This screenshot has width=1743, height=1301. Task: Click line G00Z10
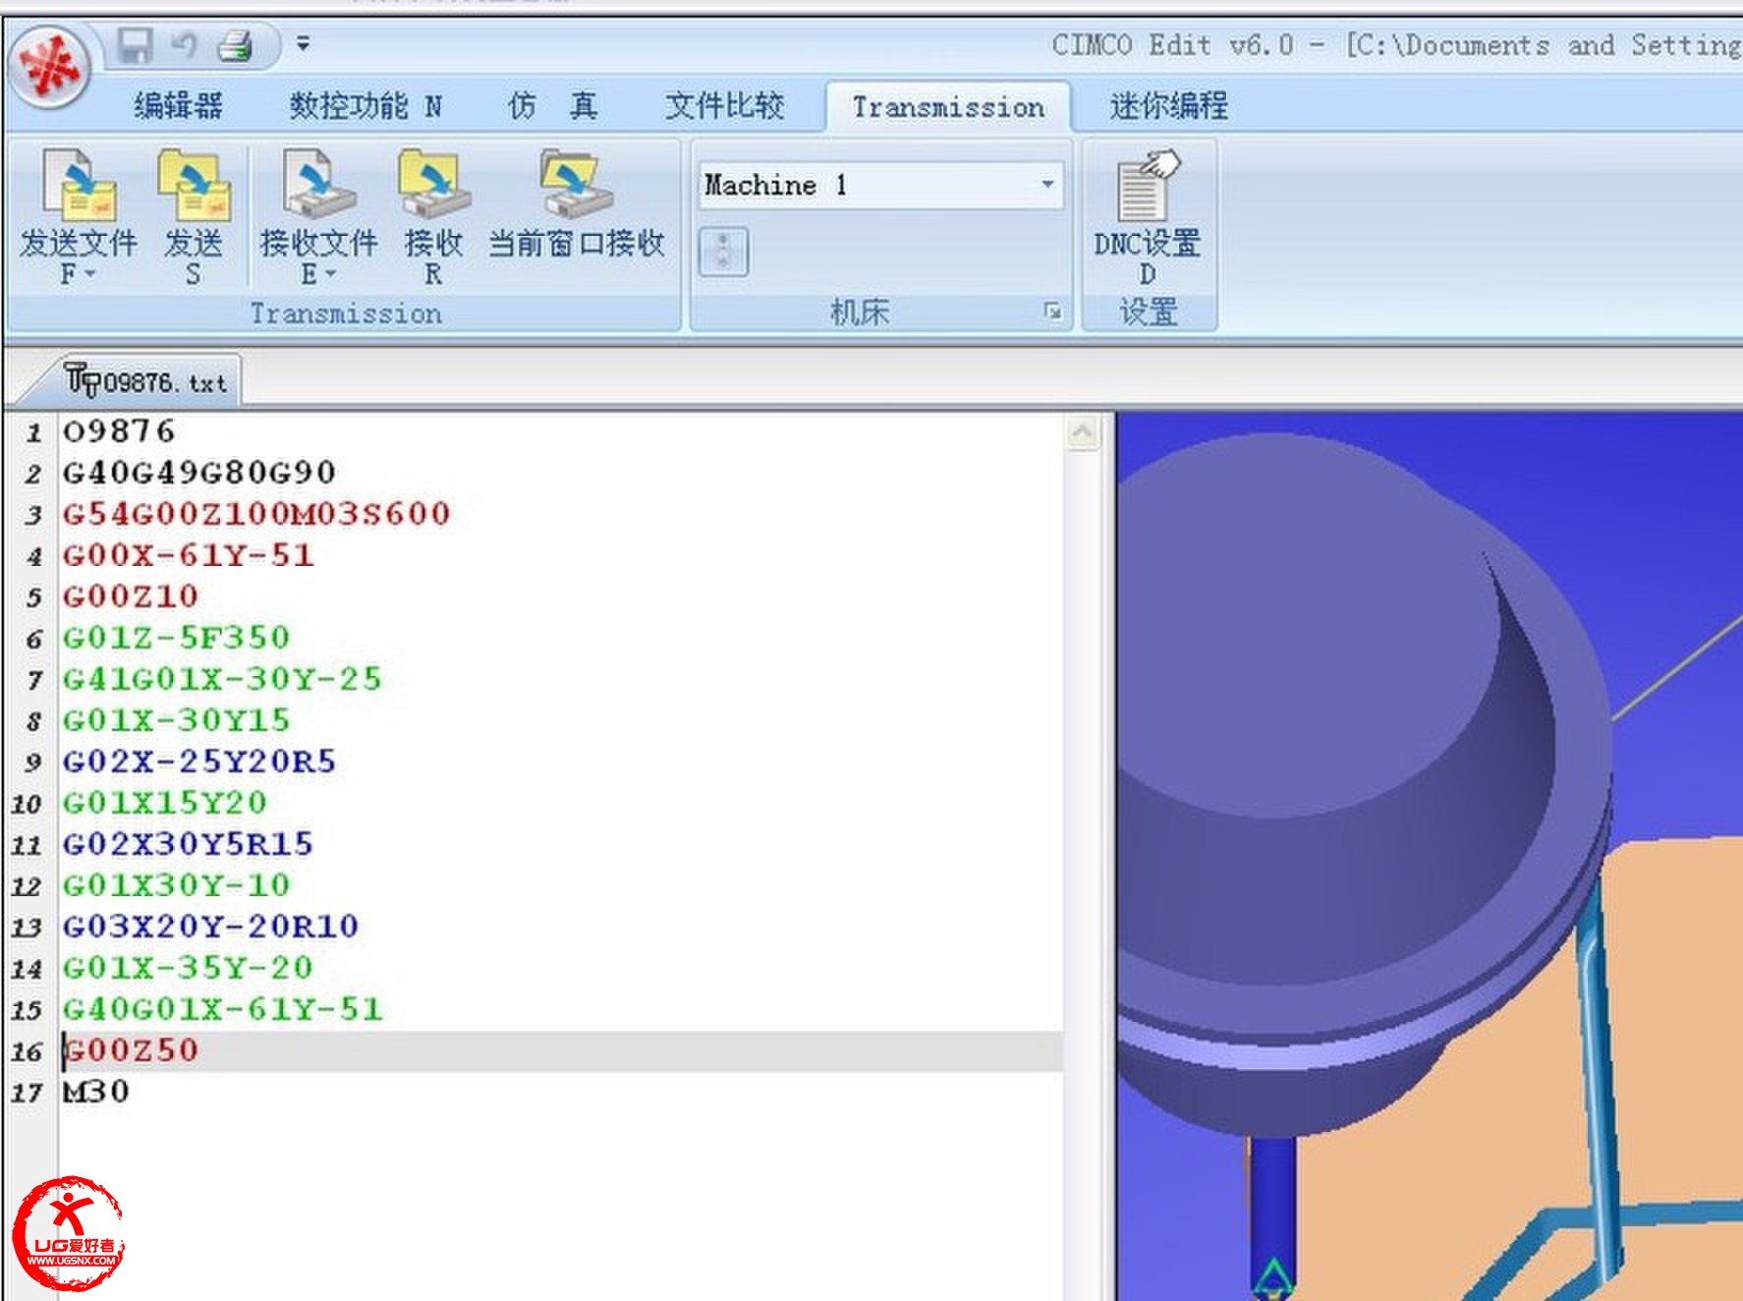tap(131, 596)
